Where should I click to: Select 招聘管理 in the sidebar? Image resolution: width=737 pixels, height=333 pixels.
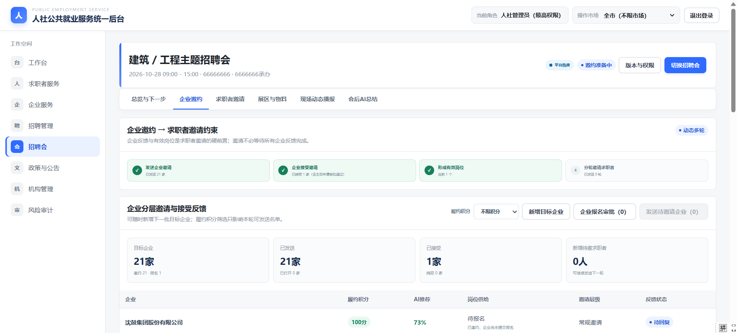point(53,126)
